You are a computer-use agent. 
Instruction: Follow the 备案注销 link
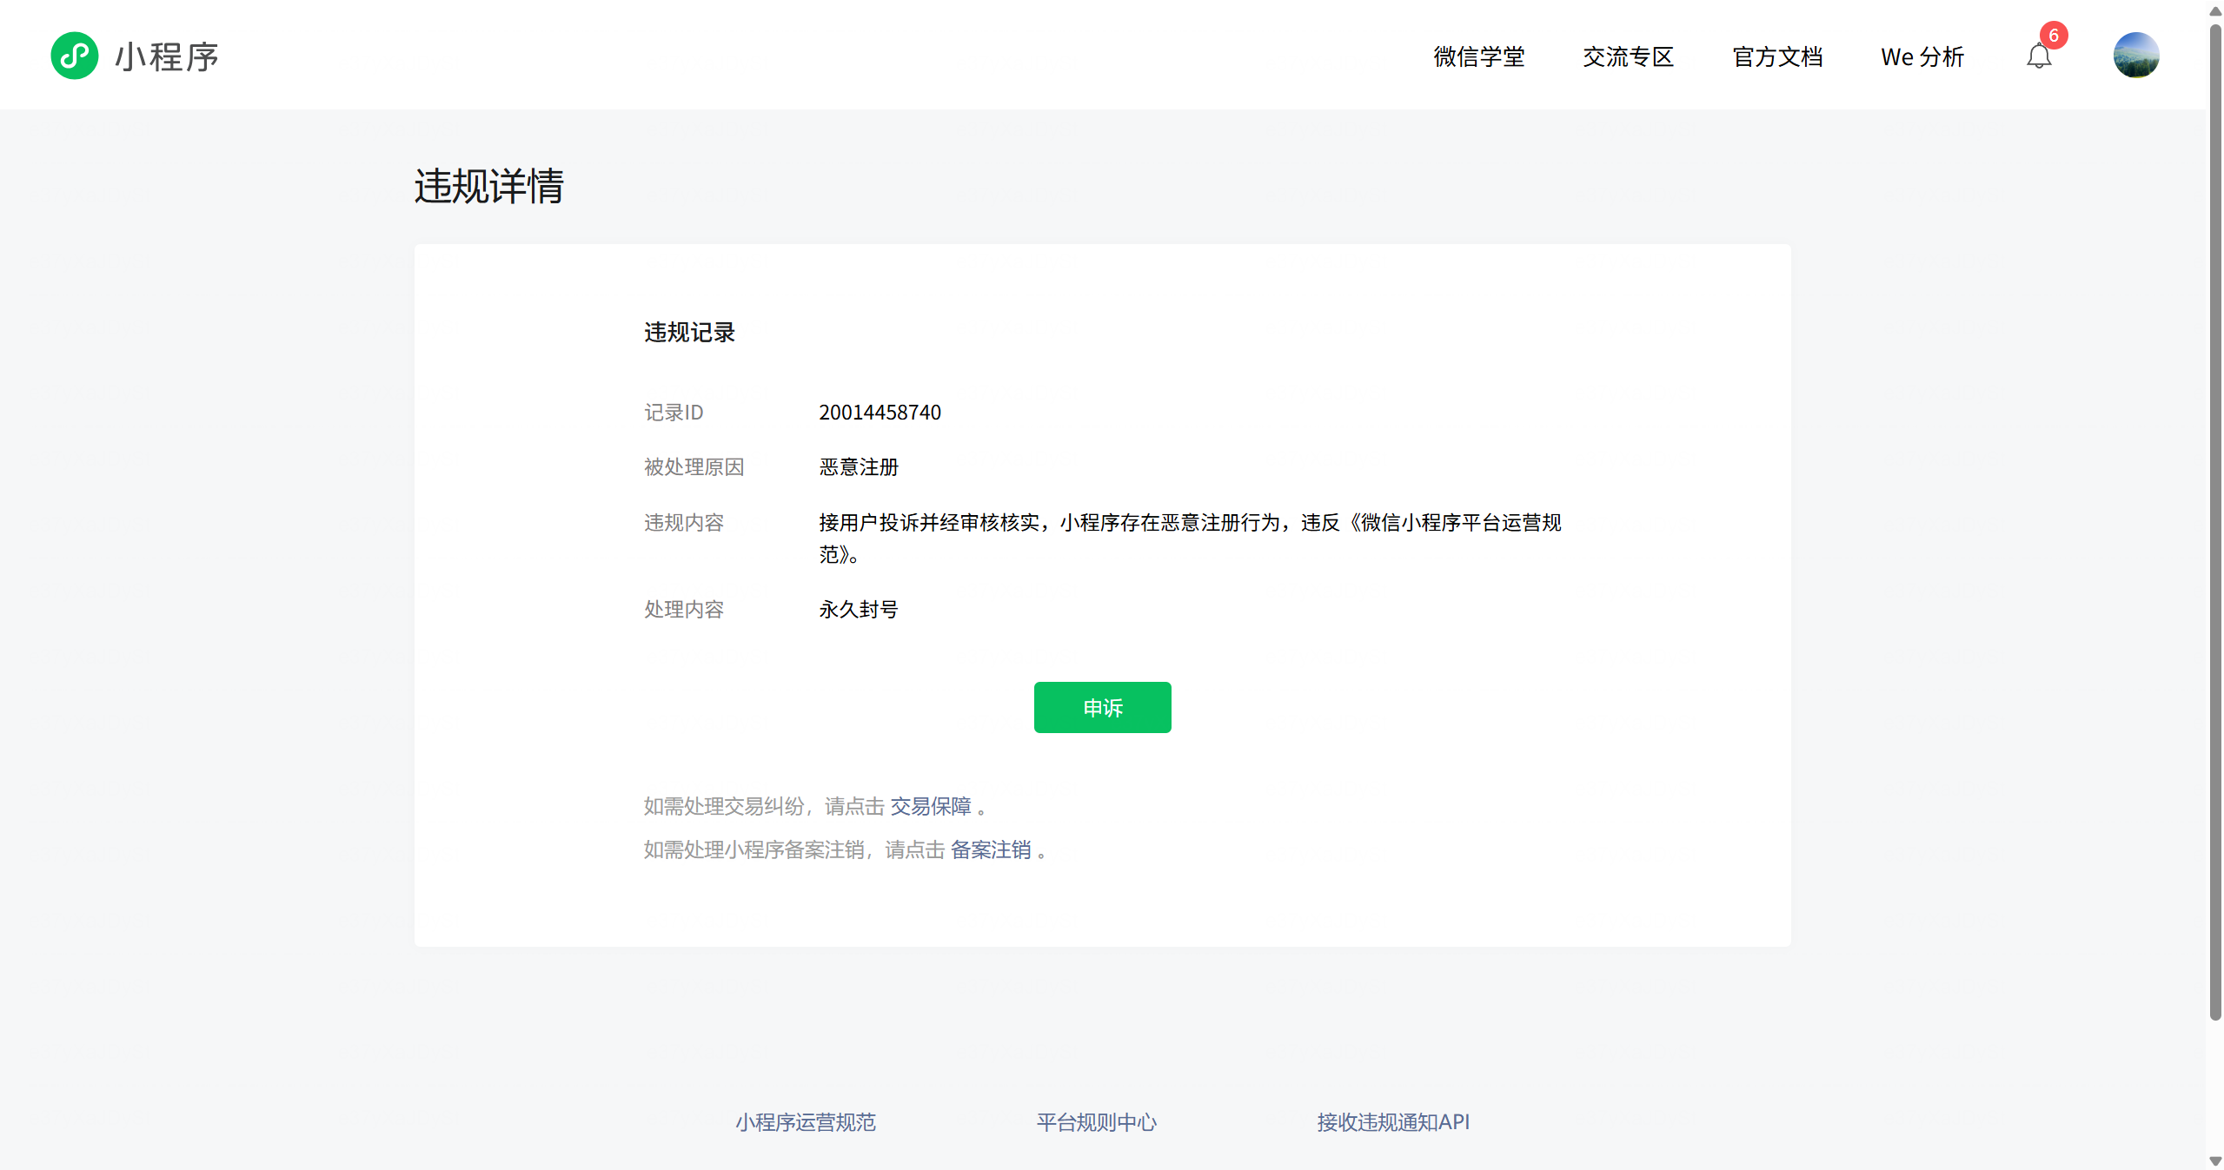(991, 849)
